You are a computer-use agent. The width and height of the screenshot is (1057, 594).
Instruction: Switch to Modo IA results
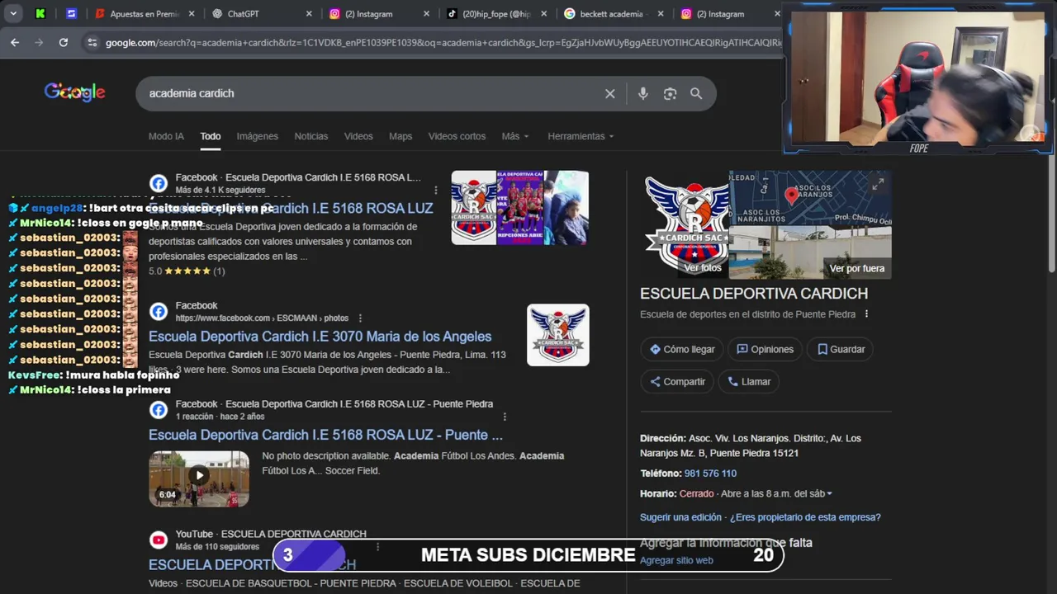pyautogui.click(x=166, y=136)
